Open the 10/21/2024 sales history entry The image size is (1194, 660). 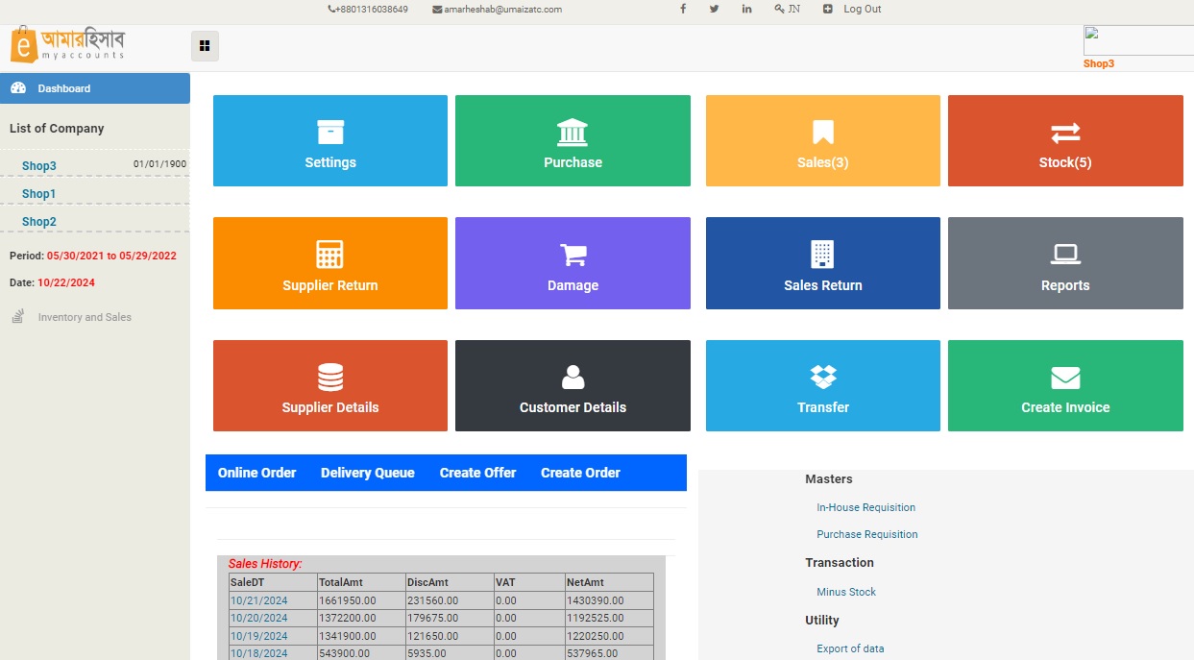click(258, 600)
